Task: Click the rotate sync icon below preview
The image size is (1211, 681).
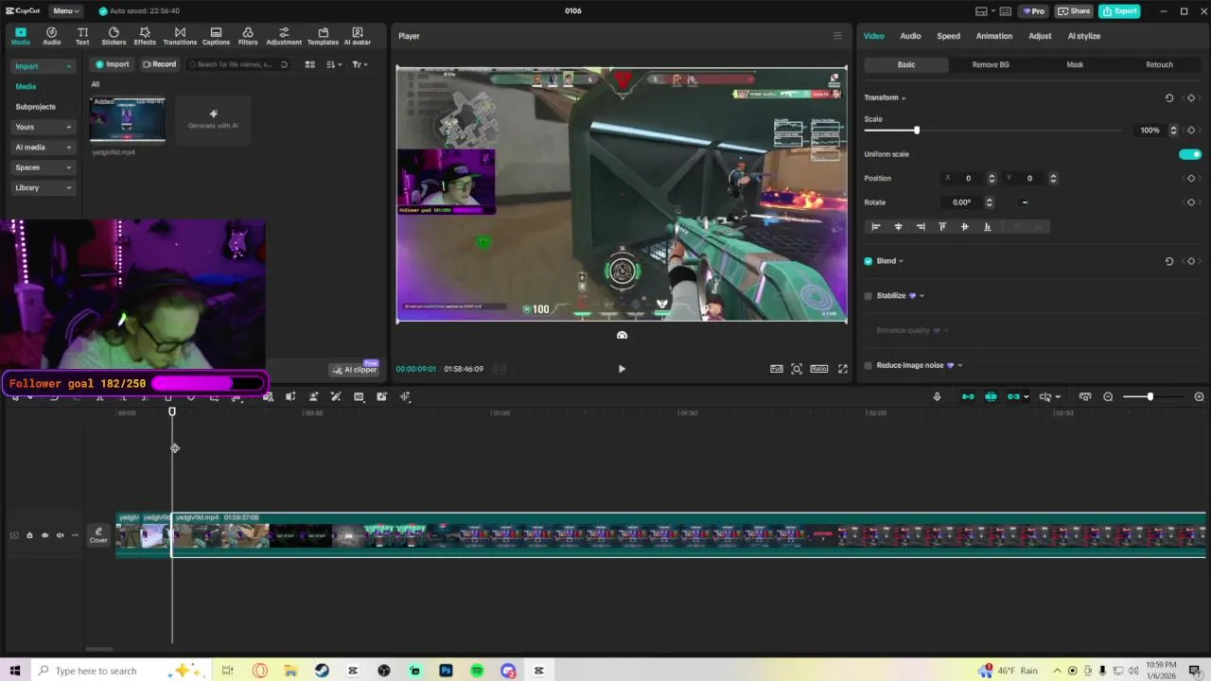Action: (622, 335)
